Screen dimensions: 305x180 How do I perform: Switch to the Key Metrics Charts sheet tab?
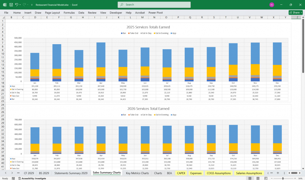click(137, 173)
